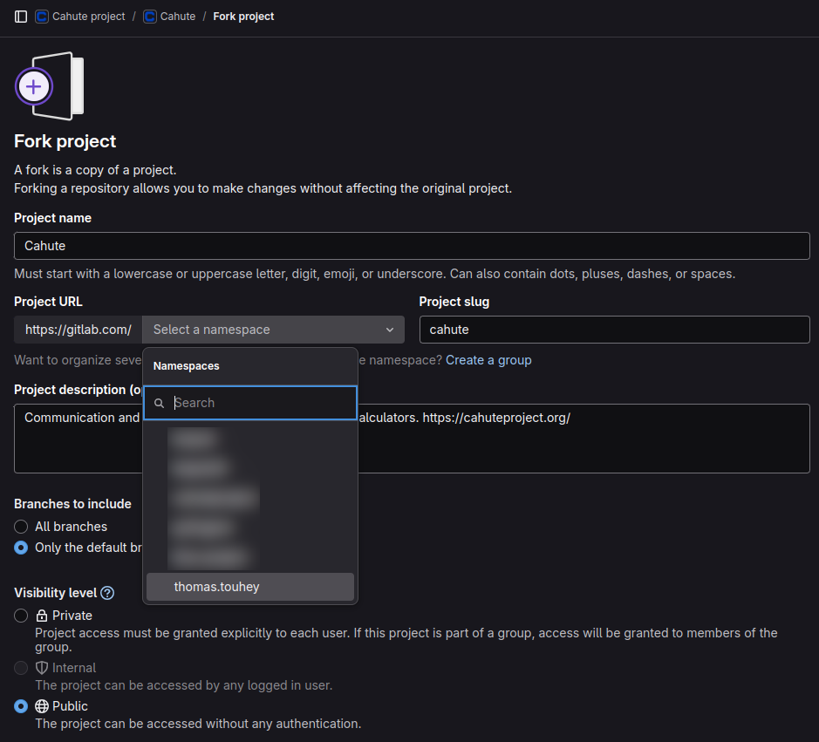Viewport: 819px width, 742px height.
Task: Click the lock icon beside Private
Action: tap(41, 616)
